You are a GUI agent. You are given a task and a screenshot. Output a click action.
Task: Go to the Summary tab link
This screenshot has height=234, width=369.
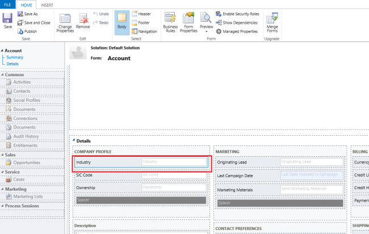tap(15, 57)
